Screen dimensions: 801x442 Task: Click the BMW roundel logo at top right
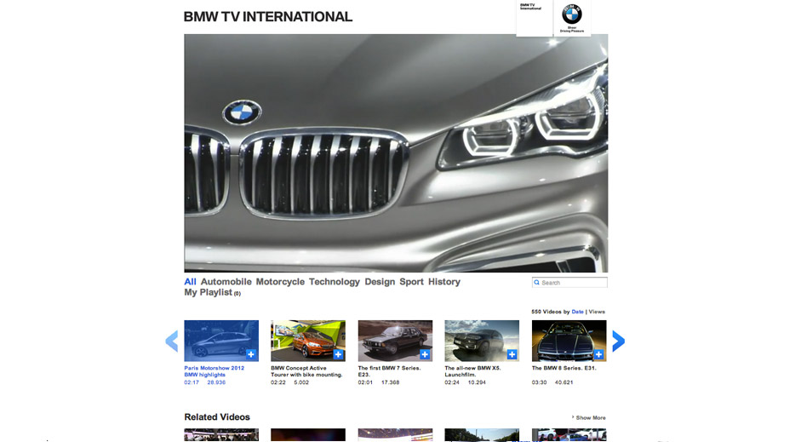pyautogui.click(x=572, y=14)
